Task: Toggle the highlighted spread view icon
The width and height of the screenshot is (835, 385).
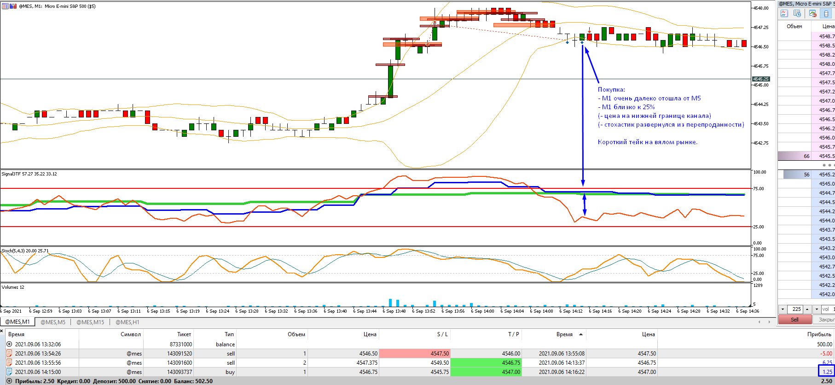Action: (x=826, y=14)
